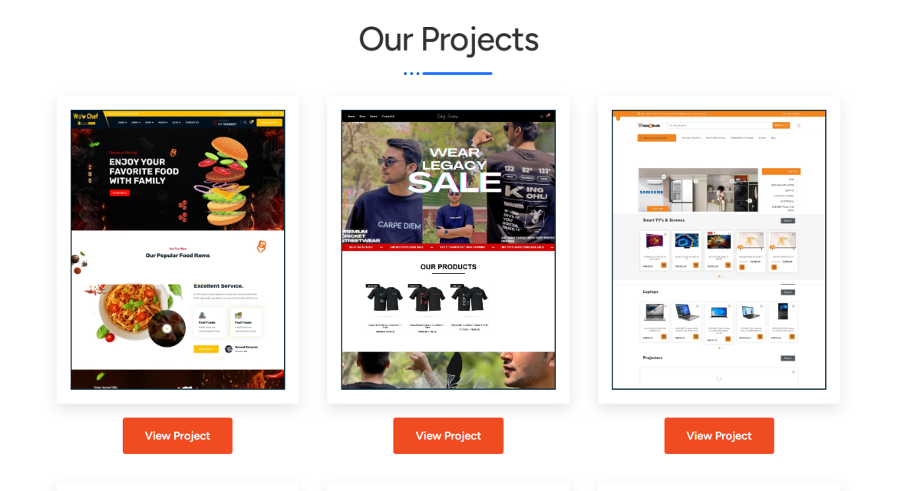Click View Project under the streetwear site

point(448,436)
